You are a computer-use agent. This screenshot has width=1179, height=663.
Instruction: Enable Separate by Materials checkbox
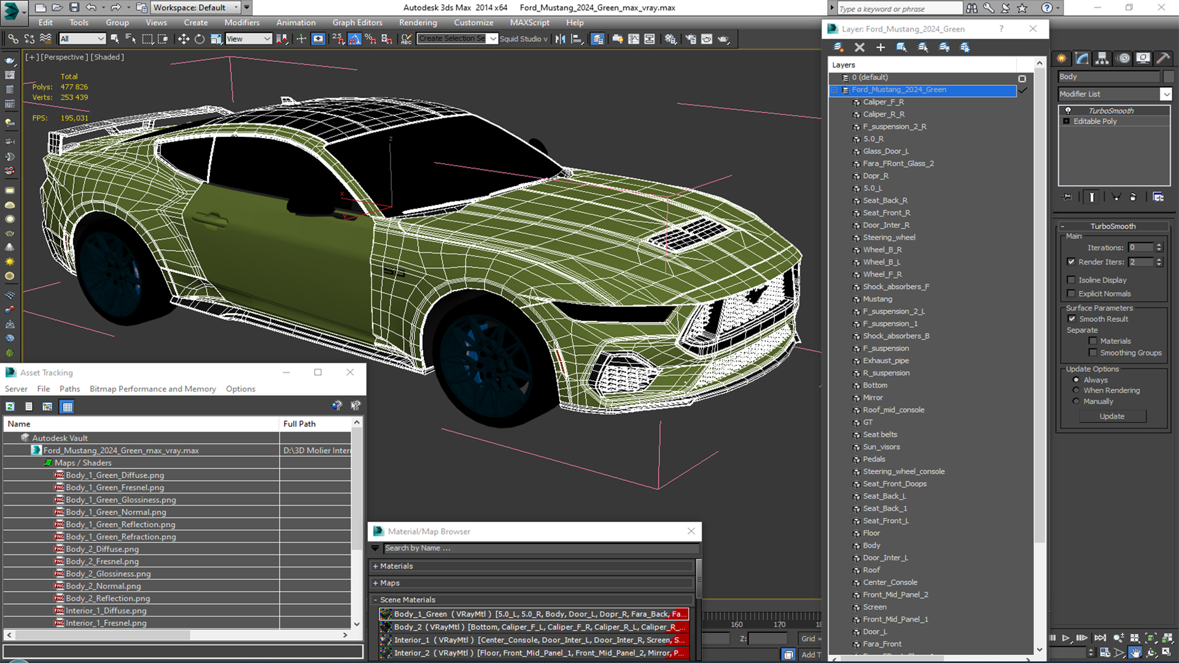point(1093,341)
